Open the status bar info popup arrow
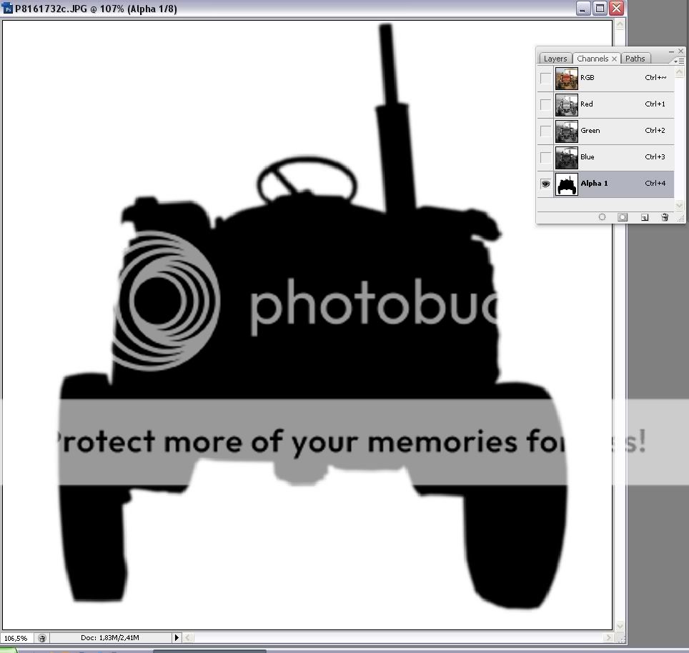Screen dimensions: 689x653 click(177, 637)
